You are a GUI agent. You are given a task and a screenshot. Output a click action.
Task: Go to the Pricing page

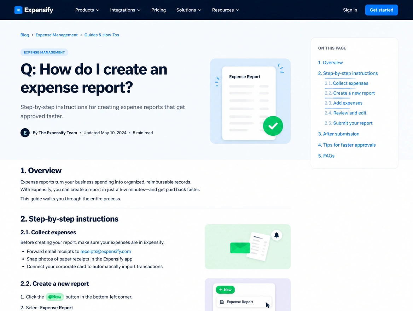[x=158, y=10]
